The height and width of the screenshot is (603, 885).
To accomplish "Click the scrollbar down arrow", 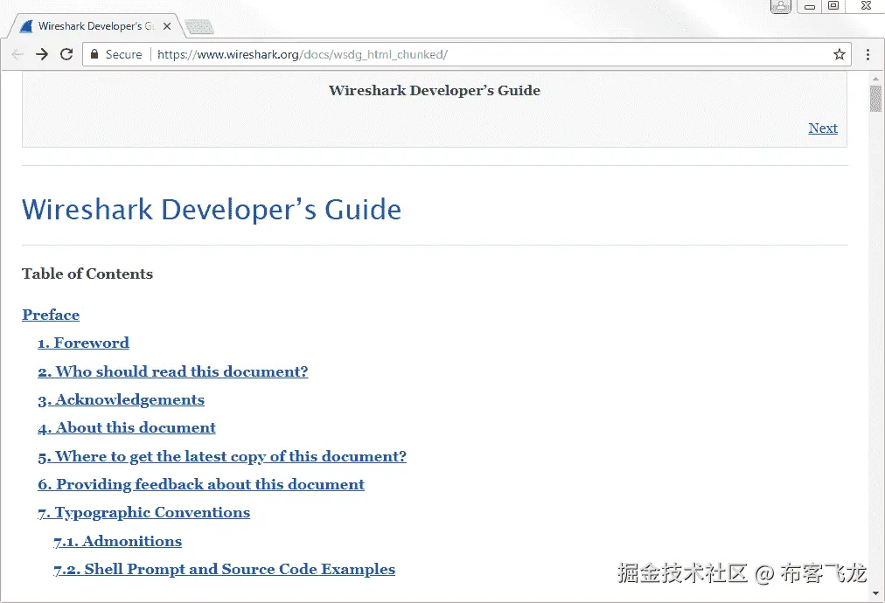I will click(x=875, y=593).
